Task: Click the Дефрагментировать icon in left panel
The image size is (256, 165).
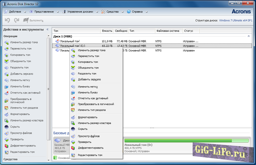Action: [x=6, y=146]
